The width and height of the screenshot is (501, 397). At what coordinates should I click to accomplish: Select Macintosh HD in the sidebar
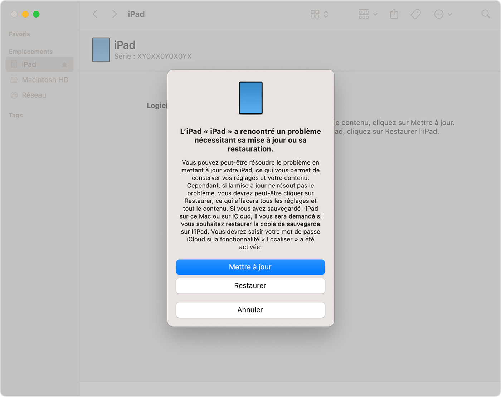(45, 79)
